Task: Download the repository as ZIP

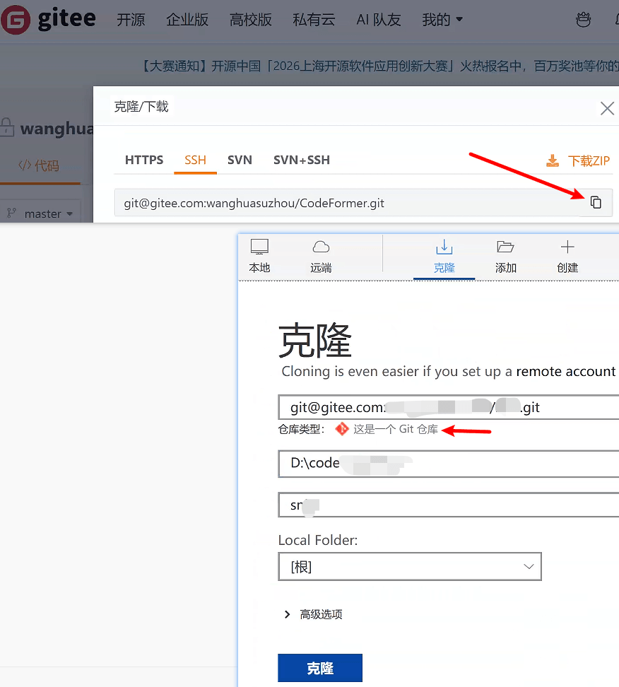Action: tap(578, 161)
